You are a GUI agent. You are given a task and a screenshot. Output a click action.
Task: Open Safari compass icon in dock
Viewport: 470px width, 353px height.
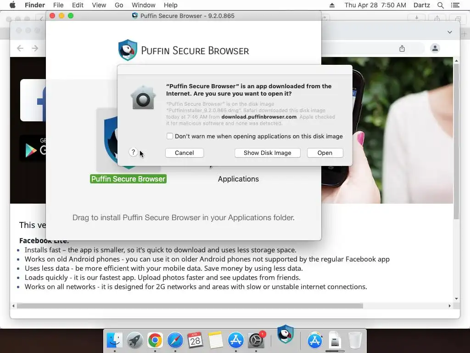point(175,341)
